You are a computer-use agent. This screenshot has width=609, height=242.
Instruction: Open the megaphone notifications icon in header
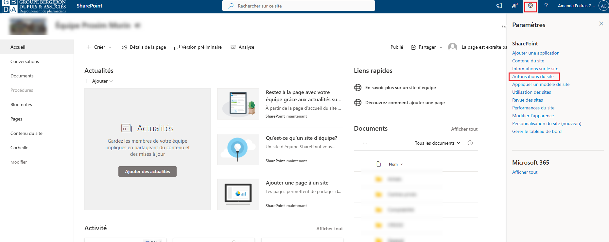click(499, 6)
